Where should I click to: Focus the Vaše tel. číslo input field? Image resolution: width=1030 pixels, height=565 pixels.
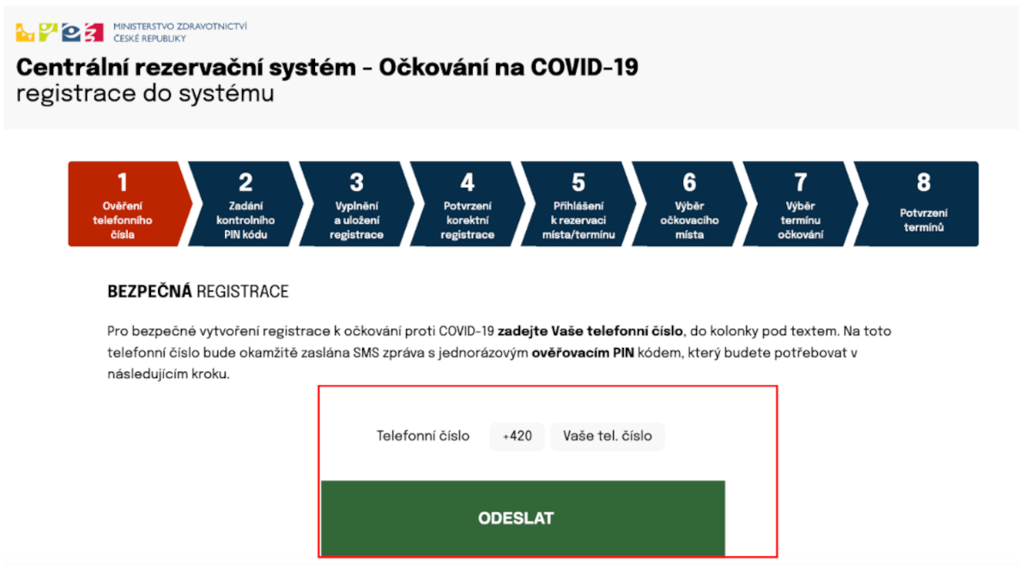point(608,436)
